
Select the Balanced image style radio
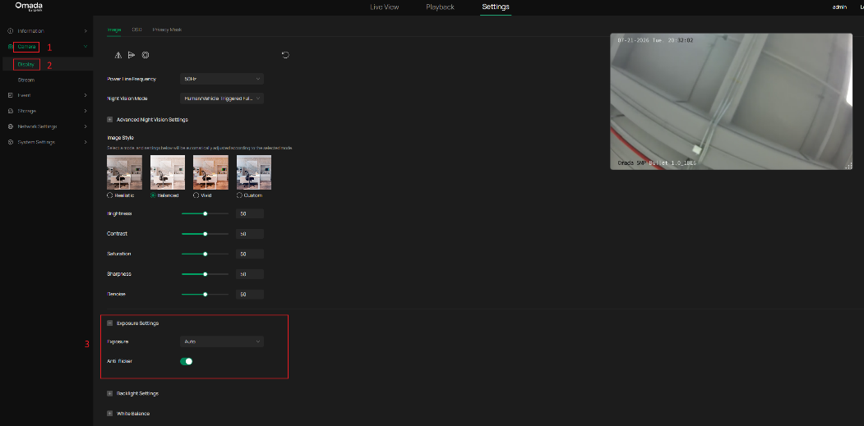tap(153, 195)
